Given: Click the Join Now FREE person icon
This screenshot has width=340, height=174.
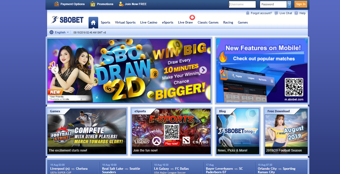Looking at the screenshot, I should [121, 4].
